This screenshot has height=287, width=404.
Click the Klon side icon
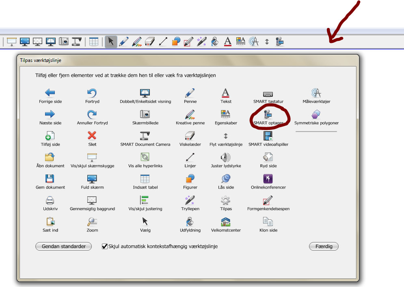(268, 221)
